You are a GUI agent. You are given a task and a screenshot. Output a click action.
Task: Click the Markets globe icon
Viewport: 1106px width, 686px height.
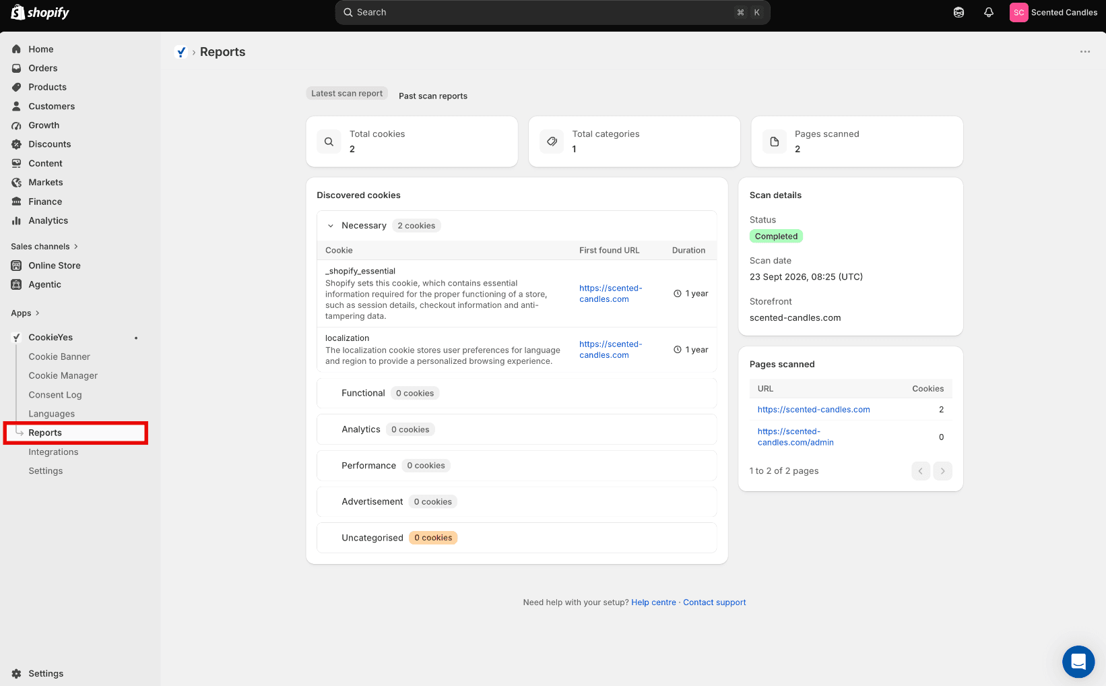point(17,183)
